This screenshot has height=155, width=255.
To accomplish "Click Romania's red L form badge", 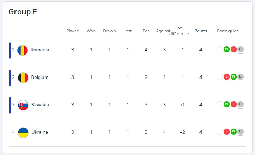I will coord(234,49).
